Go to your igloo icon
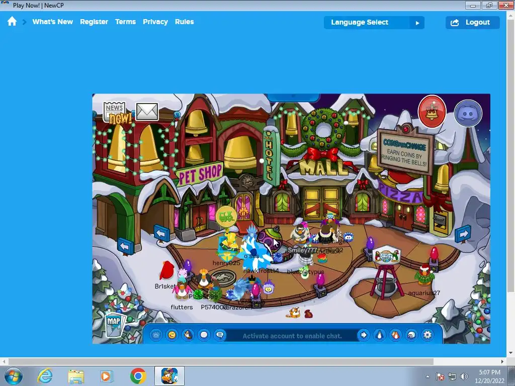 (x=411, y=335)
